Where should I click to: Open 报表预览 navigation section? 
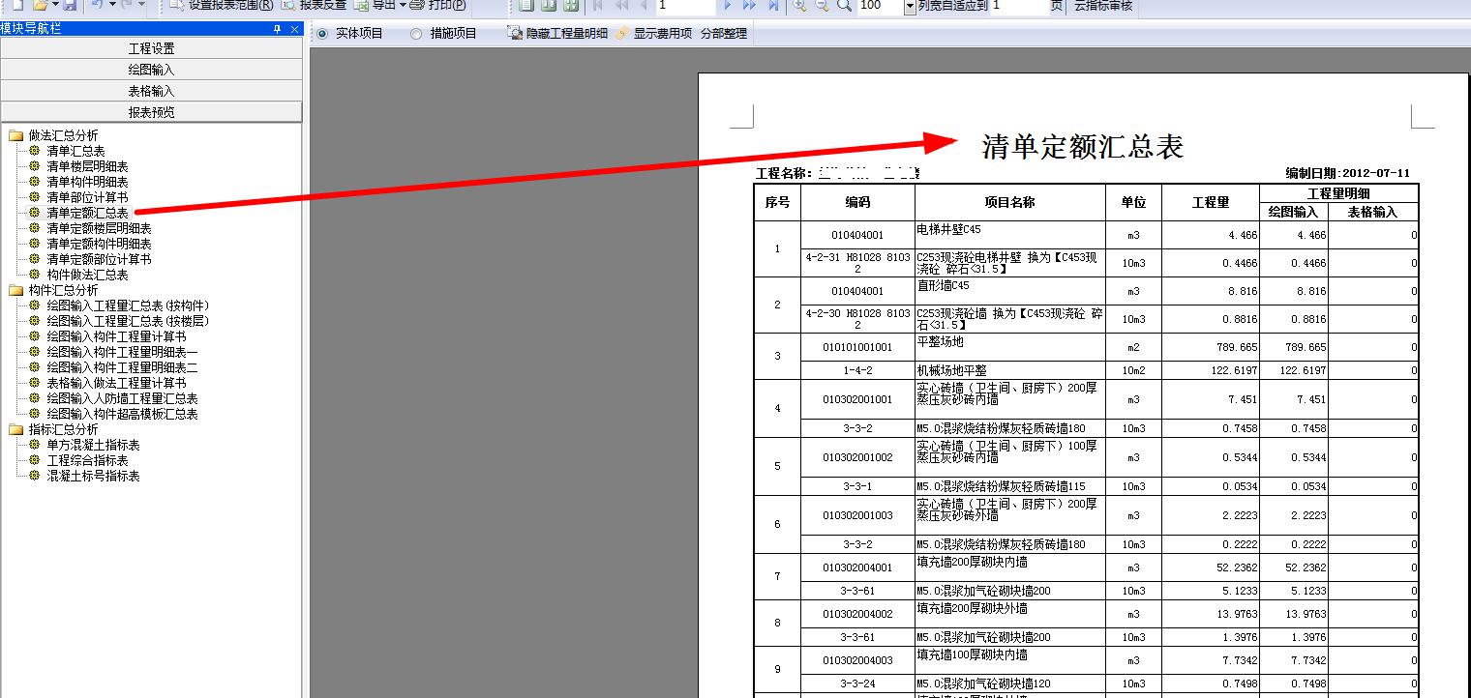tap(151, 112)
